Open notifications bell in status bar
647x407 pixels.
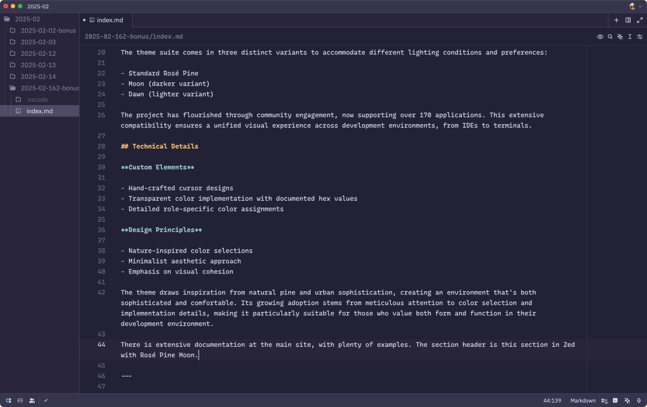click(x=639, y=400)
